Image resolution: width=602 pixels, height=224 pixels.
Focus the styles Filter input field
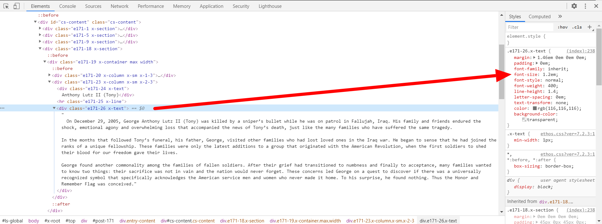pos(529,27)
